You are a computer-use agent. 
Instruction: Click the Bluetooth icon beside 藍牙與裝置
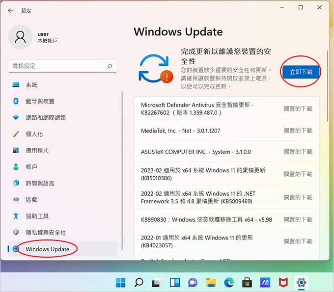click(16, 101)
